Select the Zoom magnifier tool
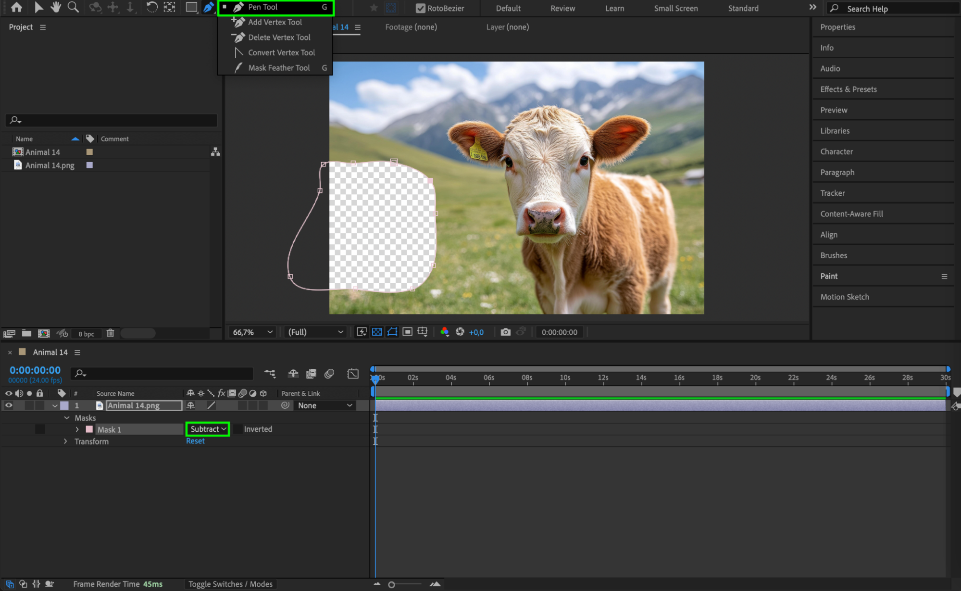The image size is (961, 591). 73,7
